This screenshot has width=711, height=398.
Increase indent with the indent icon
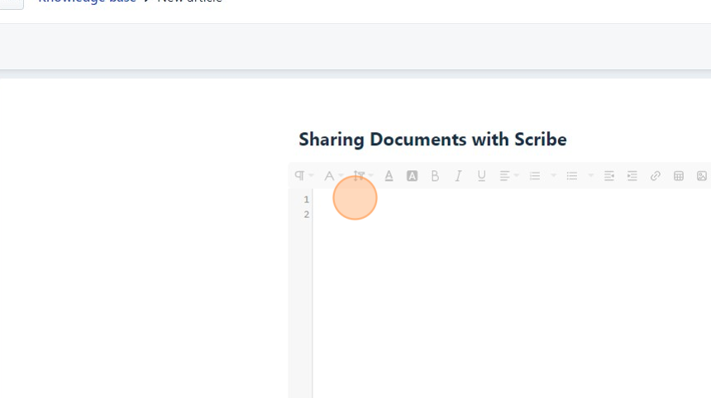[632, 176]
